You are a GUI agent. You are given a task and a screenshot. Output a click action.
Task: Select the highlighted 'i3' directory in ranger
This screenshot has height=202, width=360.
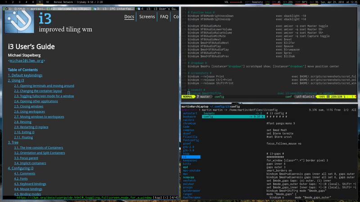tap(191, 157)
